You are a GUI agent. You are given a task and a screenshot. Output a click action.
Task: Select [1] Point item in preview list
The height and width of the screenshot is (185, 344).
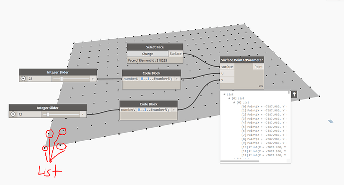(264, 110)
